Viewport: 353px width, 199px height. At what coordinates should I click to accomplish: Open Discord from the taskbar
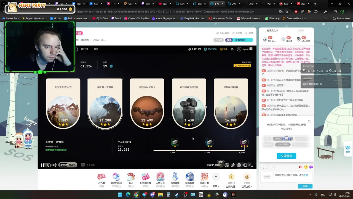[153, 195]
